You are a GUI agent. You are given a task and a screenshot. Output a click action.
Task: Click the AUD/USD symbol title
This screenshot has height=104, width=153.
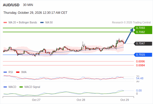11,5
